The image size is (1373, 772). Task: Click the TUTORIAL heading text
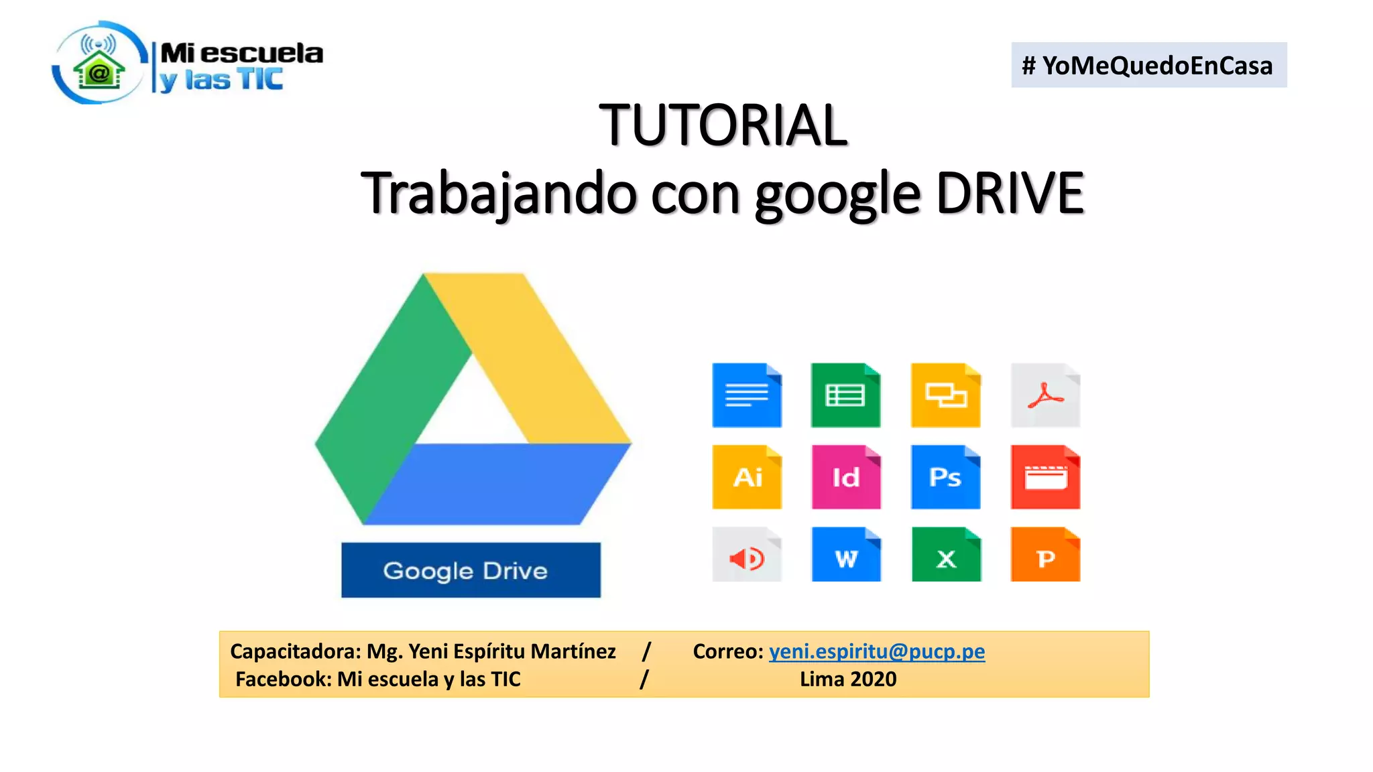tap(723, 125)
